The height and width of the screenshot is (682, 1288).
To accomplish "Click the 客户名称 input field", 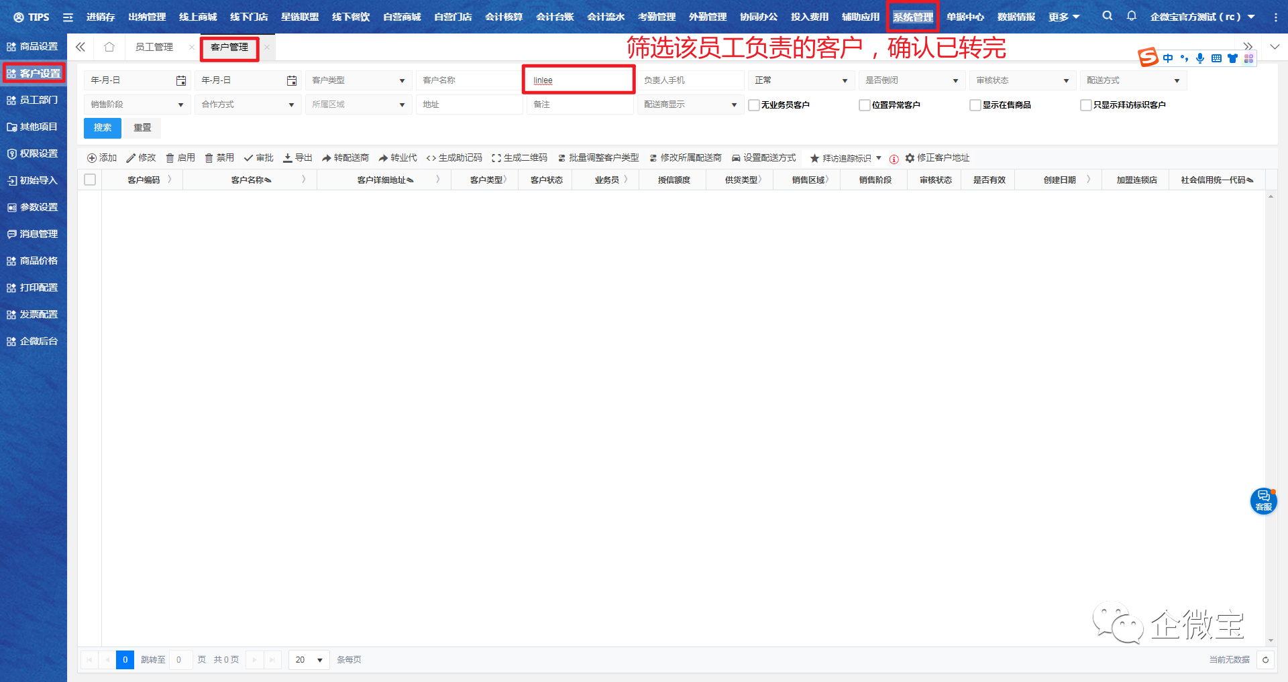I will (468, 80).
